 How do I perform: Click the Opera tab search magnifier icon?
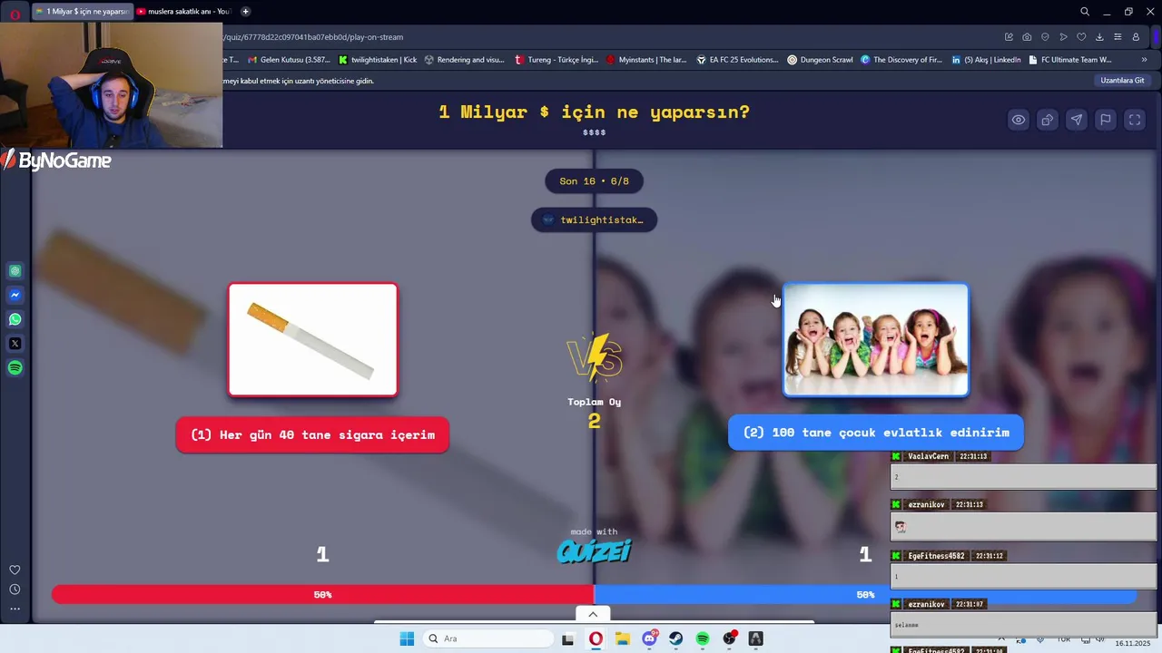(1085, 12)
